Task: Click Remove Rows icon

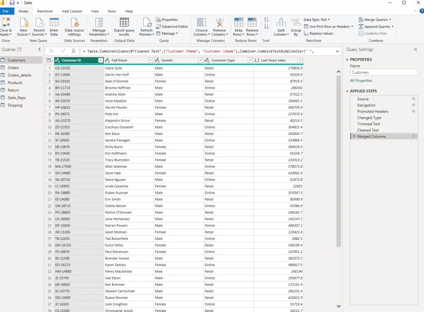Action: pos(252,22)
